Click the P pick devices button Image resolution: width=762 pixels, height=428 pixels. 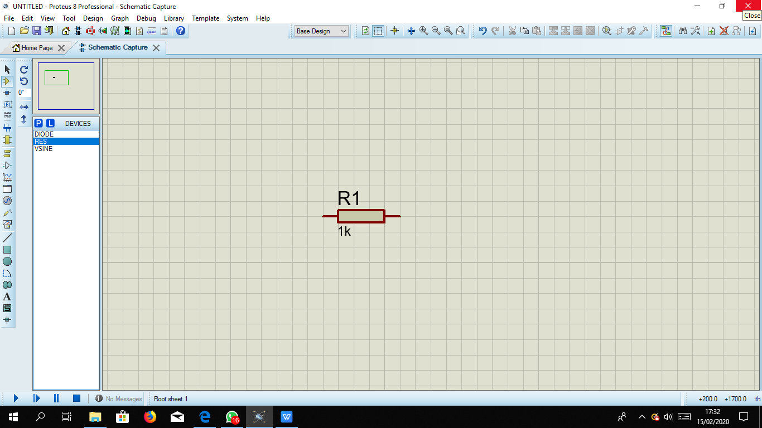point(38,123)
